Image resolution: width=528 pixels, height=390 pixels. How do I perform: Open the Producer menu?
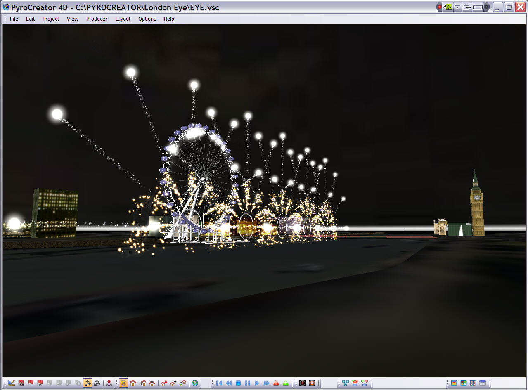pos(97,19)
